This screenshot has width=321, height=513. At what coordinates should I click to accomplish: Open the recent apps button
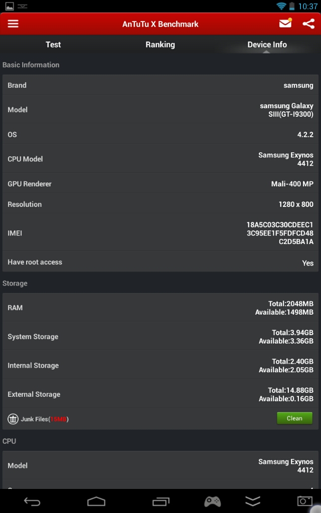[x=161, y=501]
